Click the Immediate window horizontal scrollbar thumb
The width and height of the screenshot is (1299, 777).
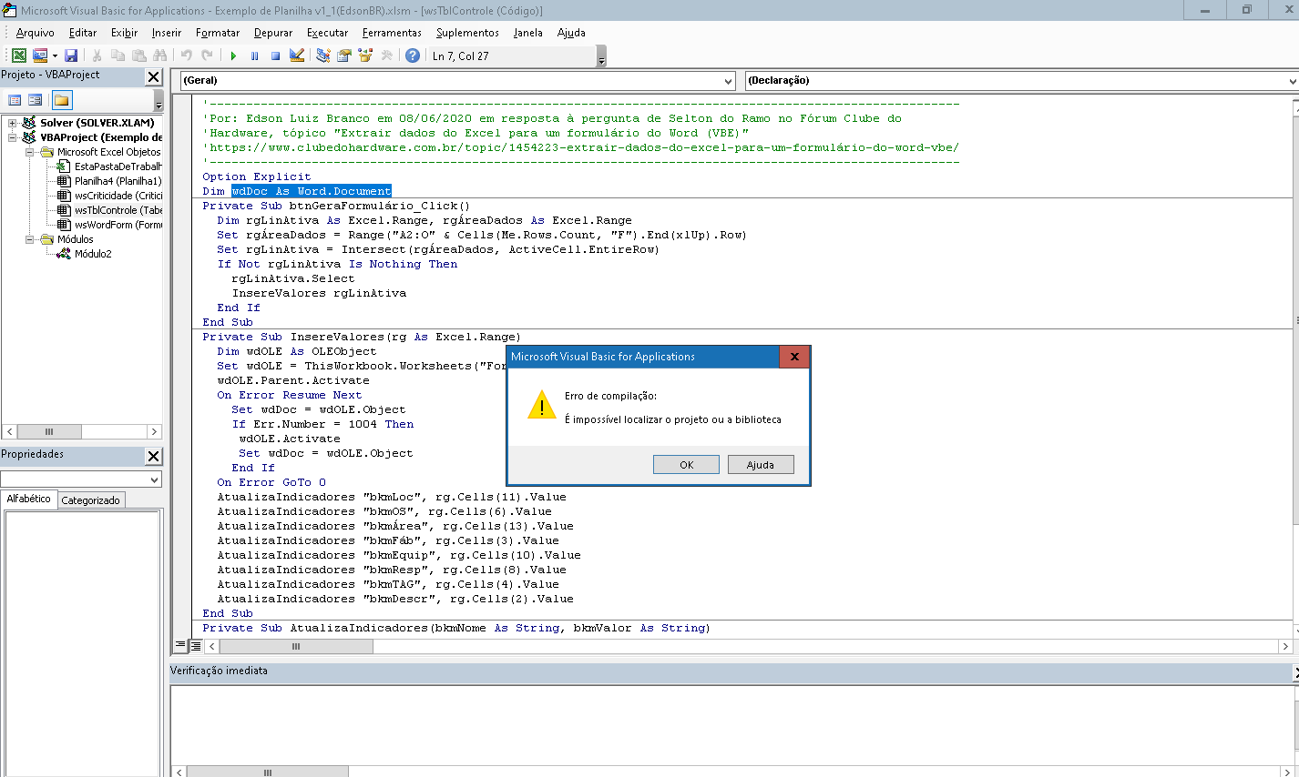268,772
